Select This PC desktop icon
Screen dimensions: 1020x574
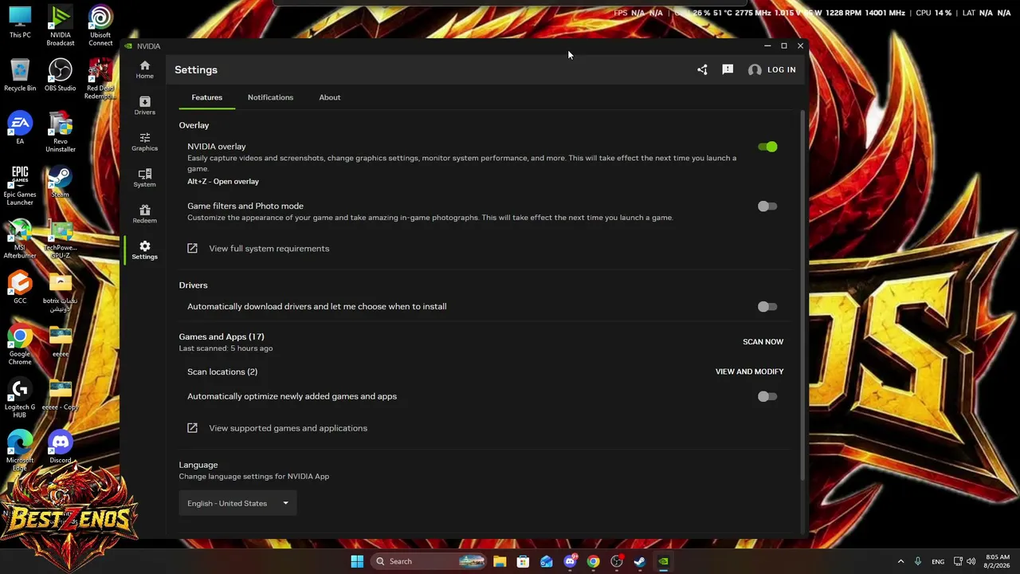(20, 22)
